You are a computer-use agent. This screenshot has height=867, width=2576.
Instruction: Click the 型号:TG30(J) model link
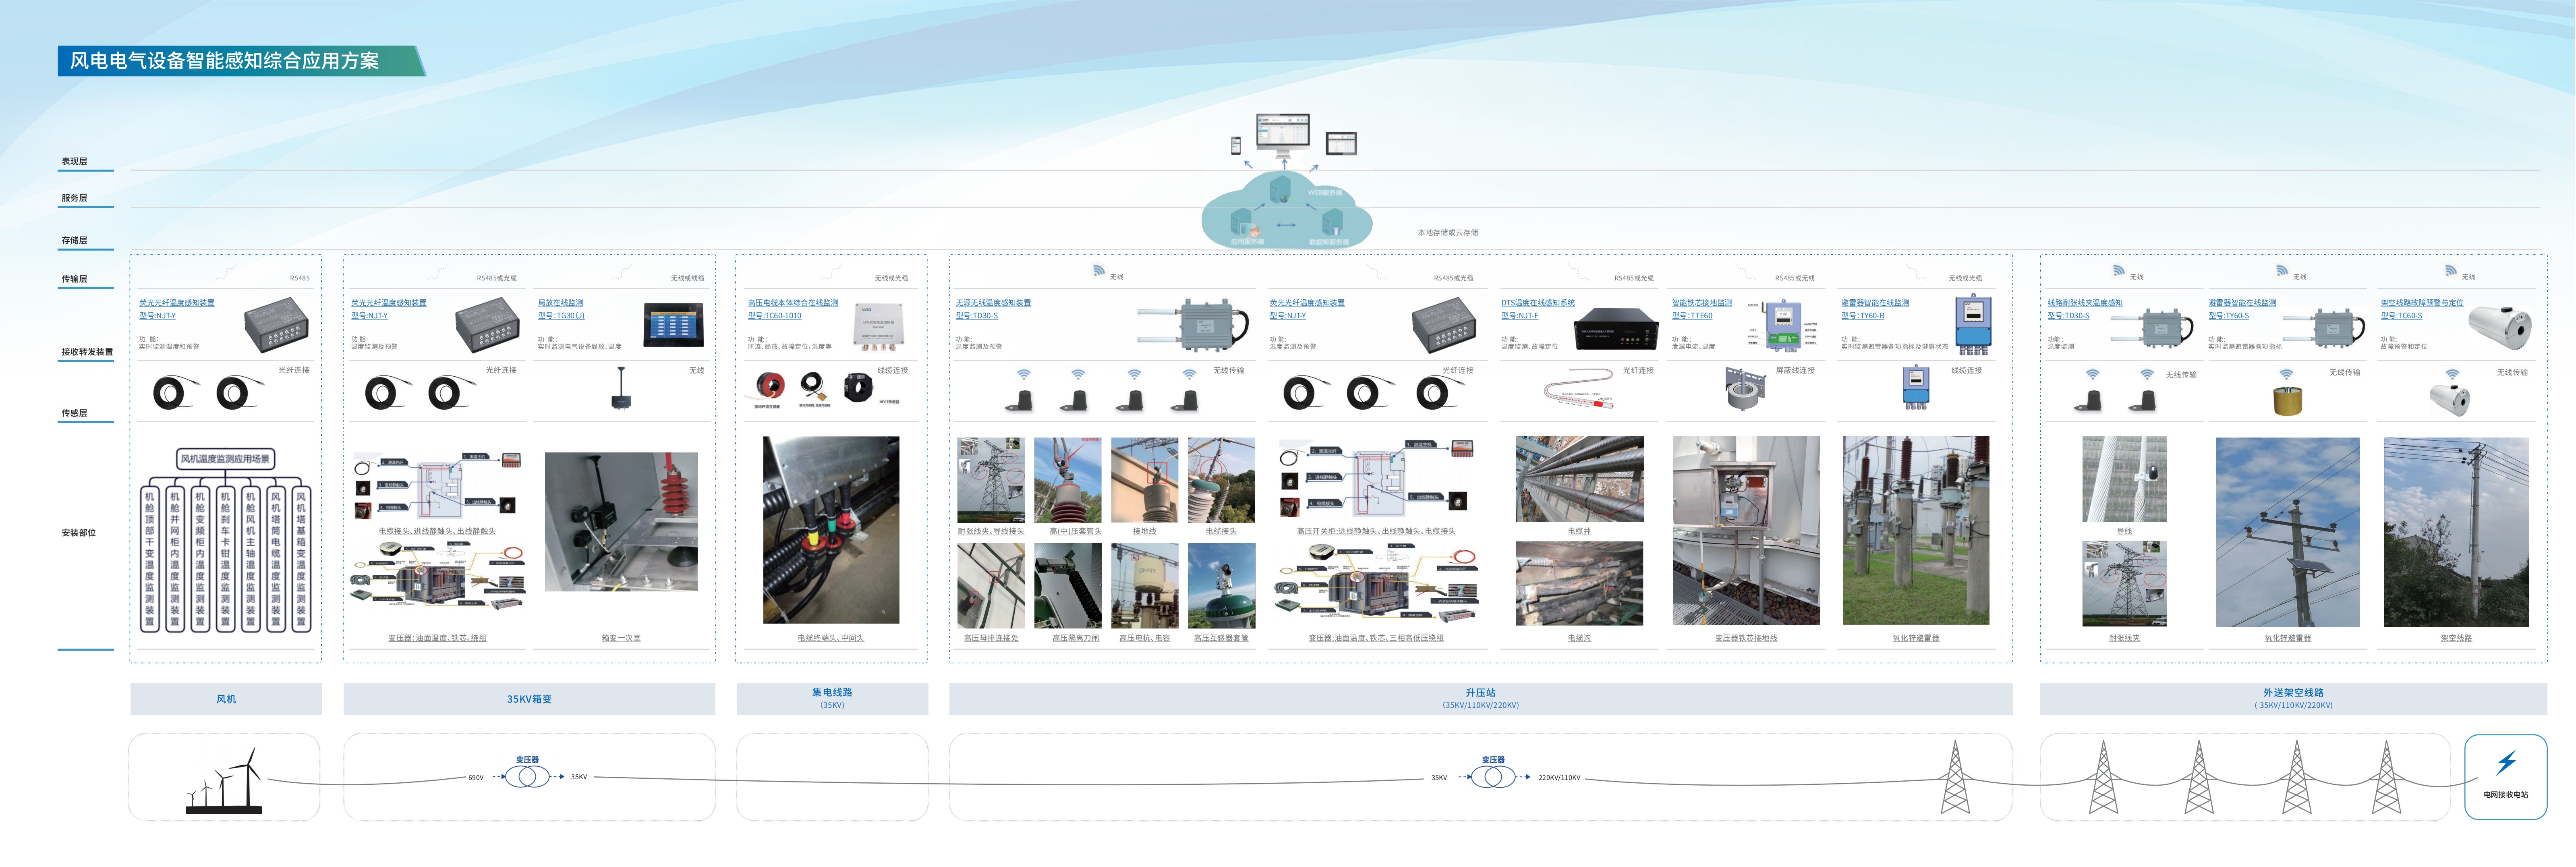[x=561, y=316]
